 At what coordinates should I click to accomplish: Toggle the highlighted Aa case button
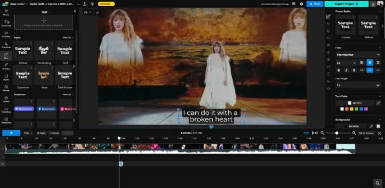(370, 70)
